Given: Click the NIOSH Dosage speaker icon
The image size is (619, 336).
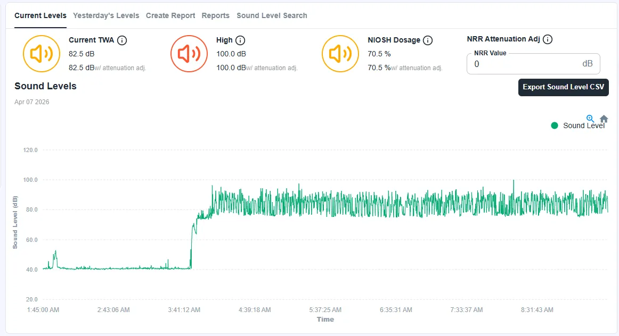Looking at the screenshot, I should click(340, 54).
